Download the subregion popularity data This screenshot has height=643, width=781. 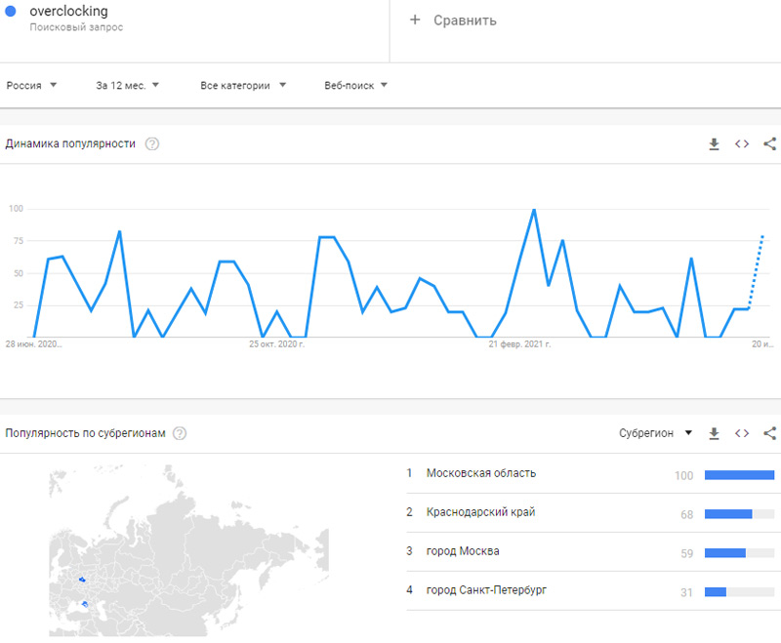[714, 433]
